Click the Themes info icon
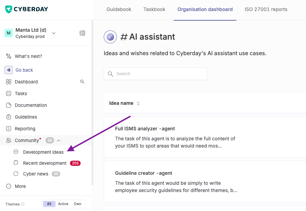This screenshot has height=211, width=306. pos(23,204)
